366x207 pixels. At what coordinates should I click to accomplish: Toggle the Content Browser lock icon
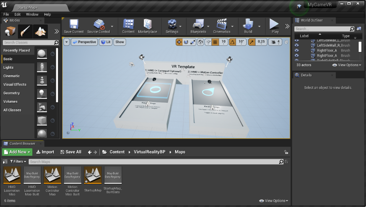286,152
